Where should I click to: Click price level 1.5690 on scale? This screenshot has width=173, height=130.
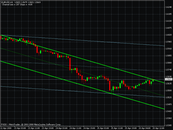(x=169, y=77)
